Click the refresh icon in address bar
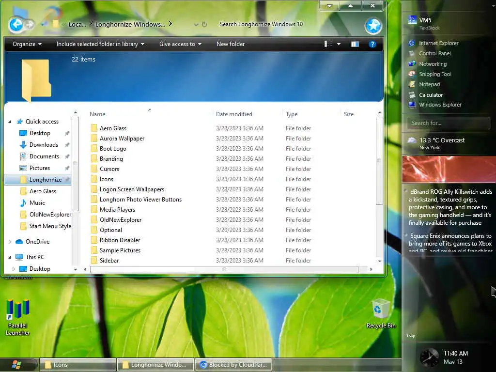 point(204,24)
